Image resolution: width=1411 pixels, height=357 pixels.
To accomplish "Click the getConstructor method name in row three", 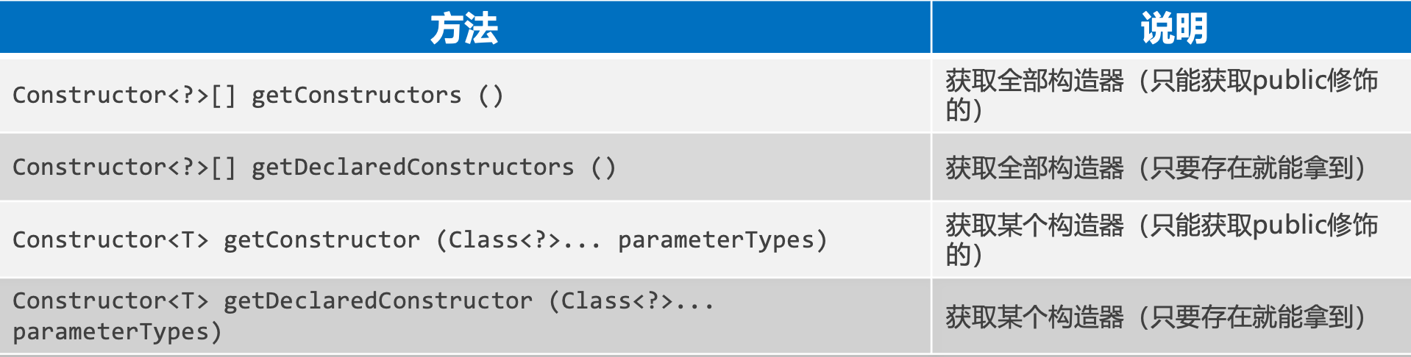I will pos(321,240).
